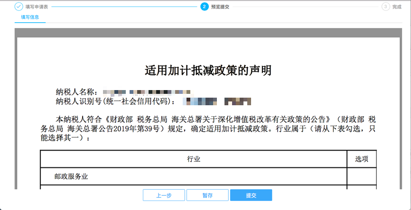Click the 选项 column header

(x=362, y=159)
